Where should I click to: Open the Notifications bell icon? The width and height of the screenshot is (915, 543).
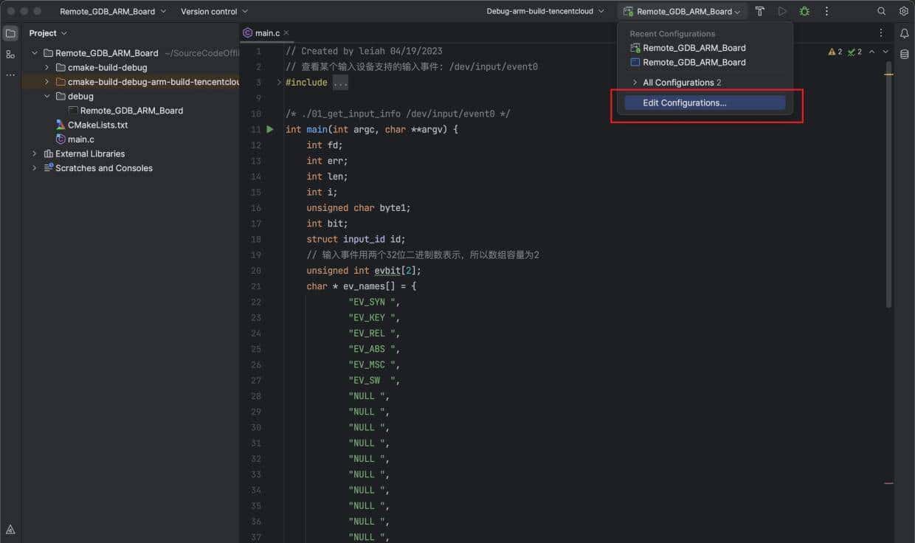coord(904,33)
